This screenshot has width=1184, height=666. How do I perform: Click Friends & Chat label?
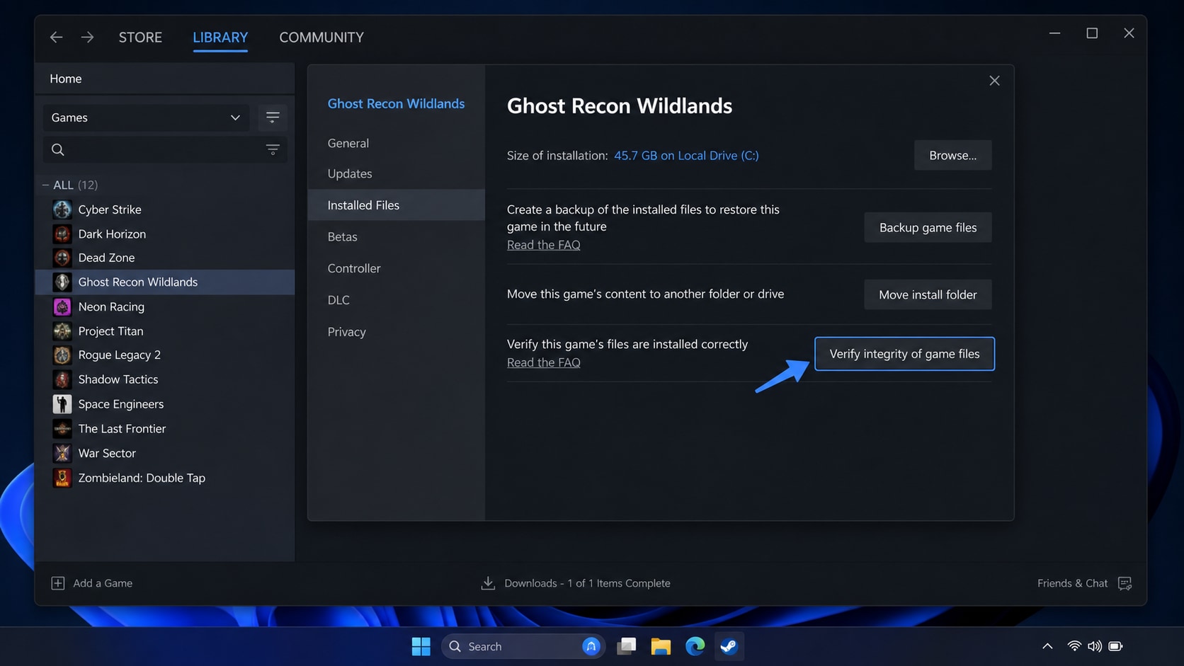1072,583
